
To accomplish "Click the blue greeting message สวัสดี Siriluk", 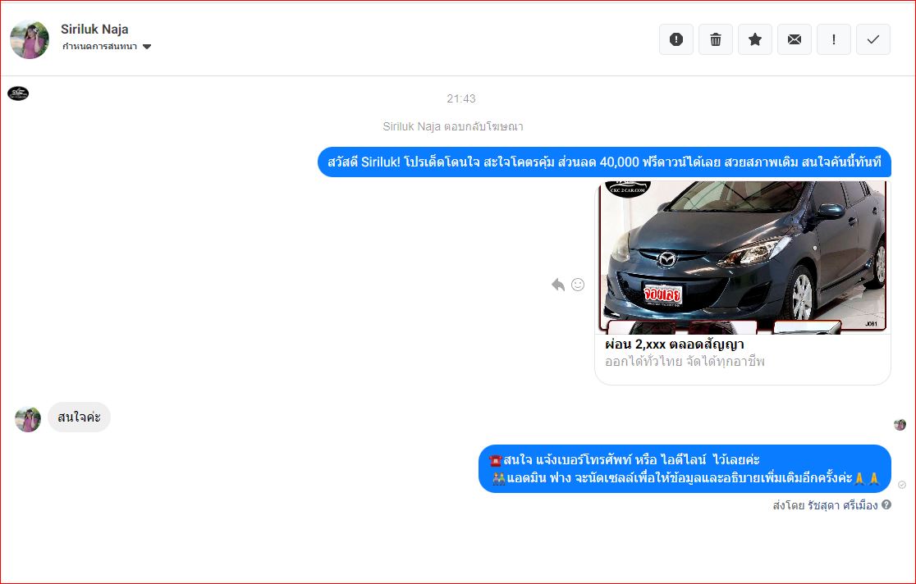I will coord(605,162).
